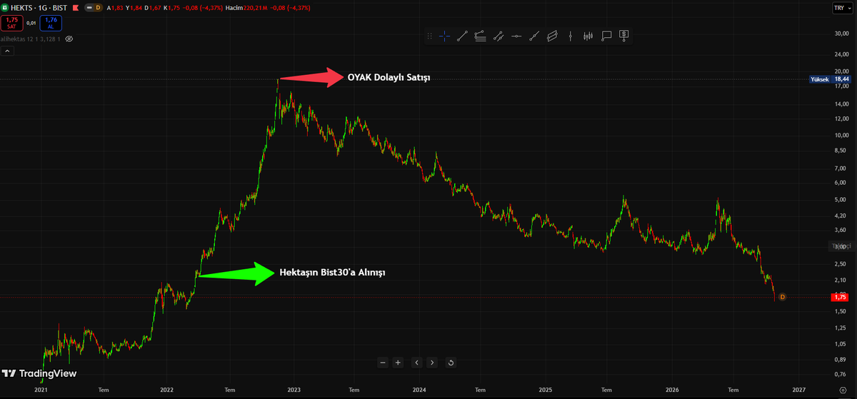Image resolution: width=857 pixels, height=399 pixels.
Task: Toggle the D market status pill
Action: pyautogui.click(x=94, y=8)
